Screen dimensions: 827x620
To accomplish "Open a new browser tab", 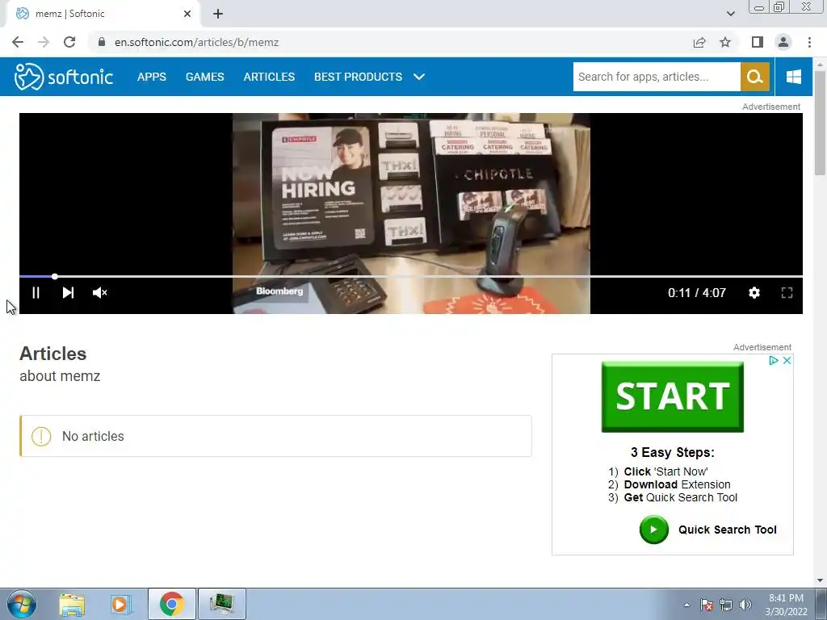I will pos(218,14).
